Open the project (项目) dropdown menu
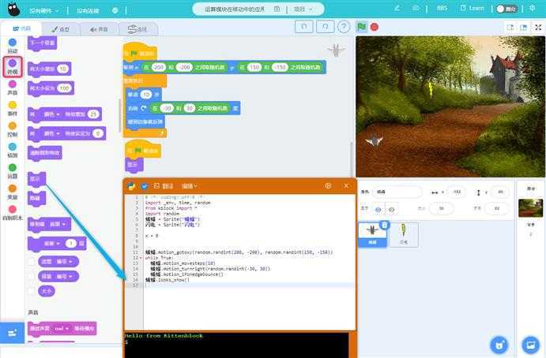 (x=303, y=9)
